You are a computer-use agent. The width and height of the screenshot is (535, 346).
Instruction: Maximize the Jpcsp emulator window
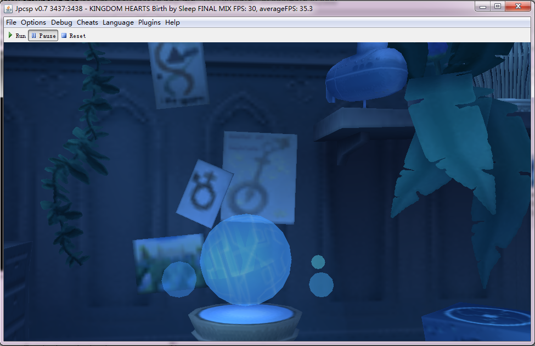click(x=497, y=7)
